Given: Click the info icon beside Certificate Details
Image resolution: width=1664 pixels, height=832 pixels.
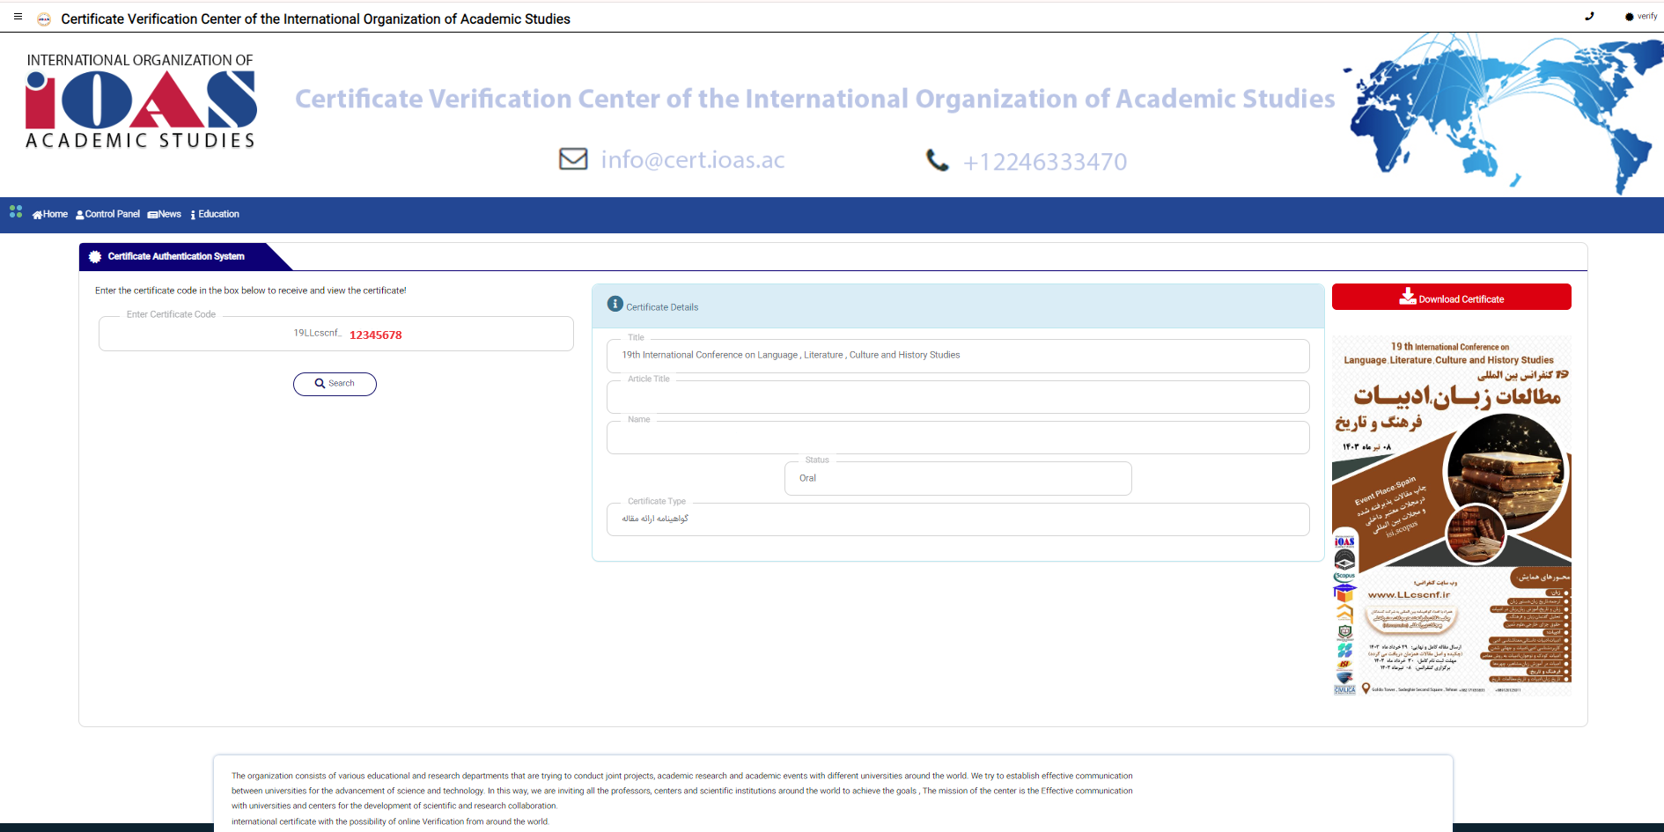Looking at the screenshot, I should click(615, 304).
